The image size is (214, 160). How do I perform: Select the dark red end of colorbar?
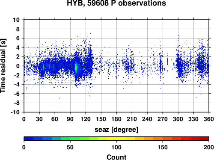(x=204, y=139)
